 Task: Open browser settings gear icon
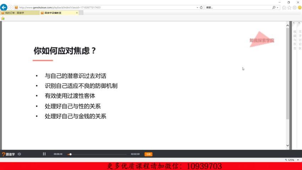(x=295, y=7)
